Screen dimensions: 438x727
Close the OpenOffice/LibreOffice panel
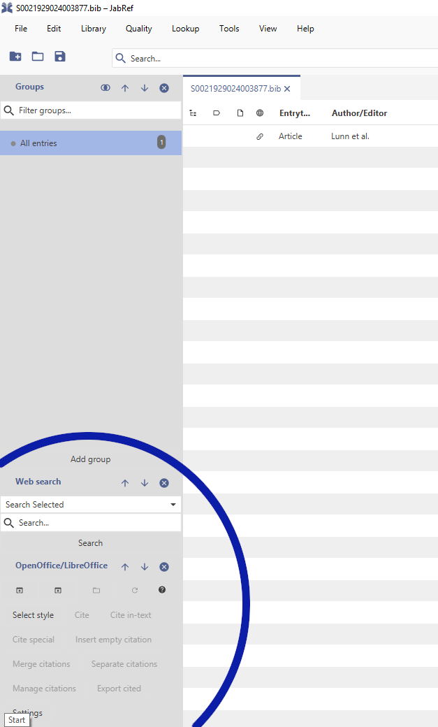click(x=164, y=567)
